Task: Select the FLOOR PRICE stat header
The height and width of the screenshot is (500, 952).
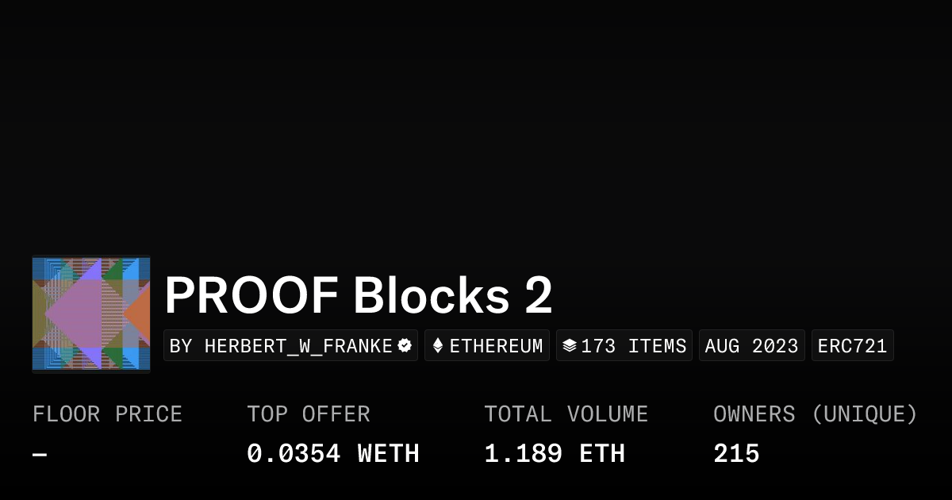Action: (107, 413)
